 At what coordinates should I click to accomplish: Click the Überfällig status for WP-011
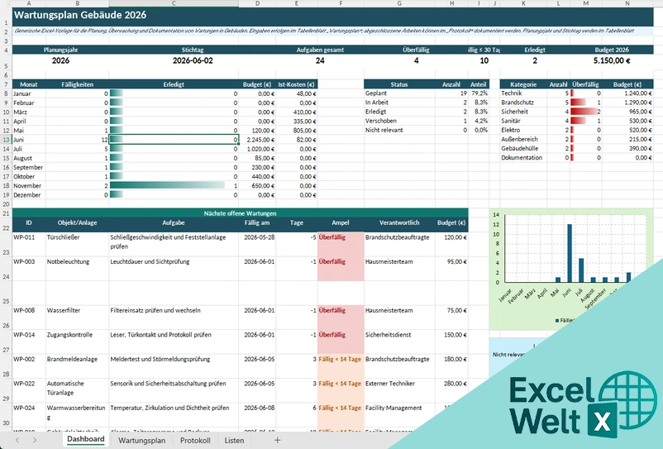point(341,244)
